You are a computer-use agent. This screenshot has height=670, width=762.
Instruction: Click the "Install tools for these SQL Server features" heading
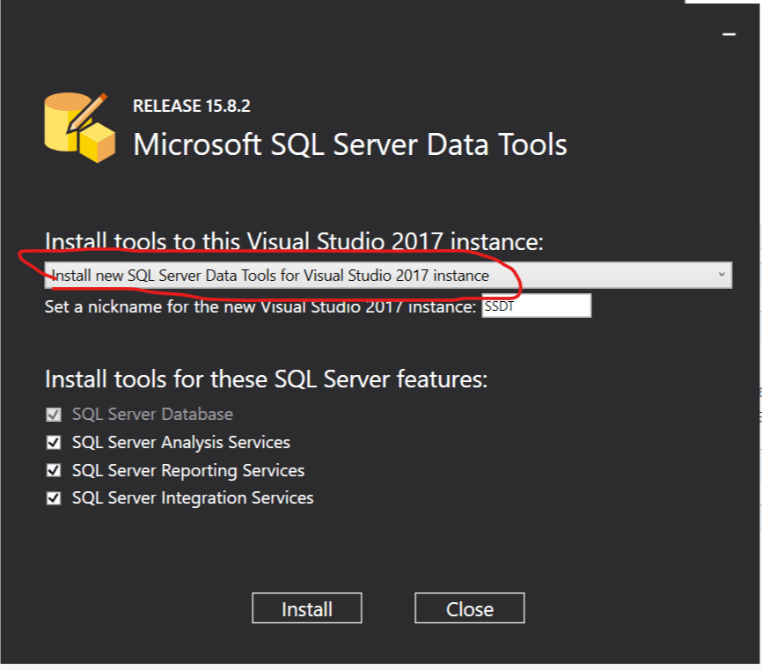(x=266, y=380)
